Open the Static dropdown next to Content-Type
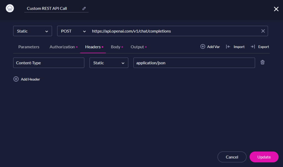283x167 pixels. tap(109, 63)
